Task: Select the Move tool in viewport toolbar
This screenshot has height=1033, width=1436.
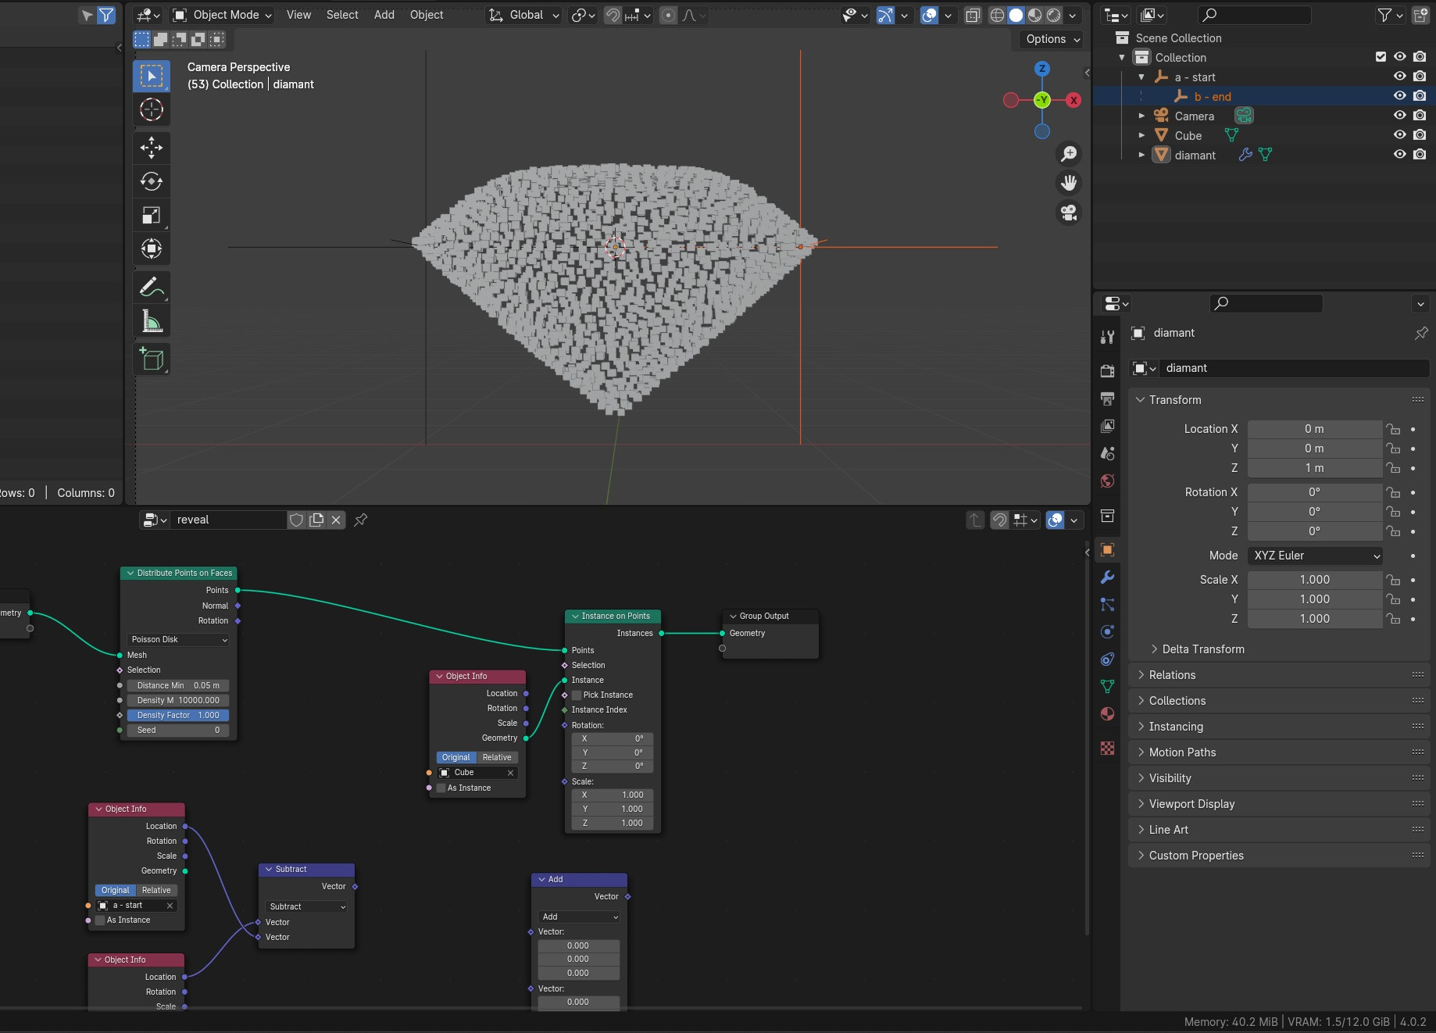Action: 151,148
